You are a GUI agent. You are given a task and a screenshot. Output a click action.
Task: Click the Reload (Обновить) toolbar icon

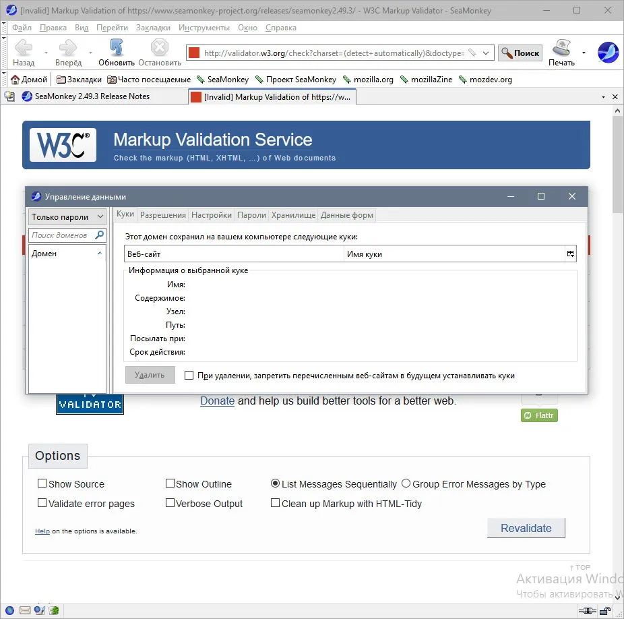click(116, 47)
